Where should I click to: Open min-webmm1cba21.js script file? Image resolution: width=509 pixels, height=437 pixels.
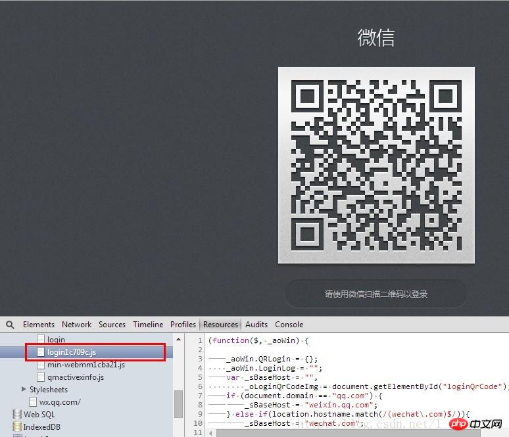[86, 365]
